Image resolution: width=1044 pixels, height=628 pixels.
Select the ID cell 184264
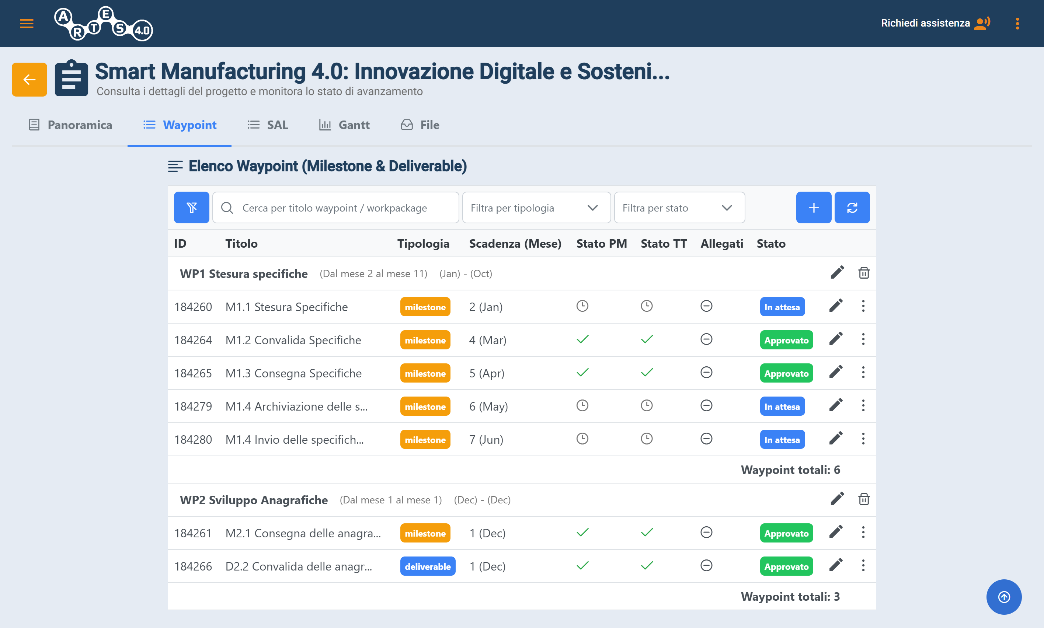193,340
